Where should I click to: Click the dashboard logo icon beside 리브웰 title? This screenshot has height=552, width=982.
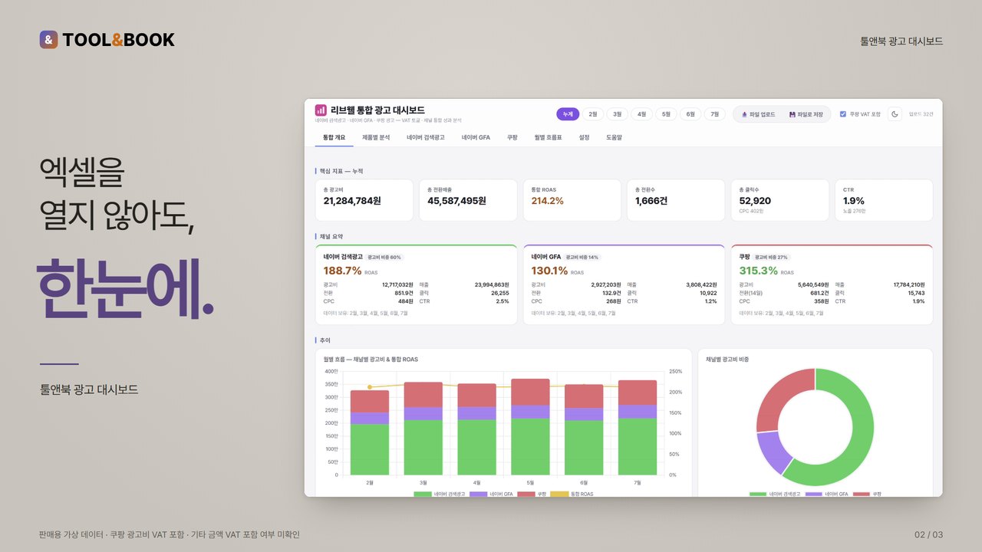click(x=321, y=110)
